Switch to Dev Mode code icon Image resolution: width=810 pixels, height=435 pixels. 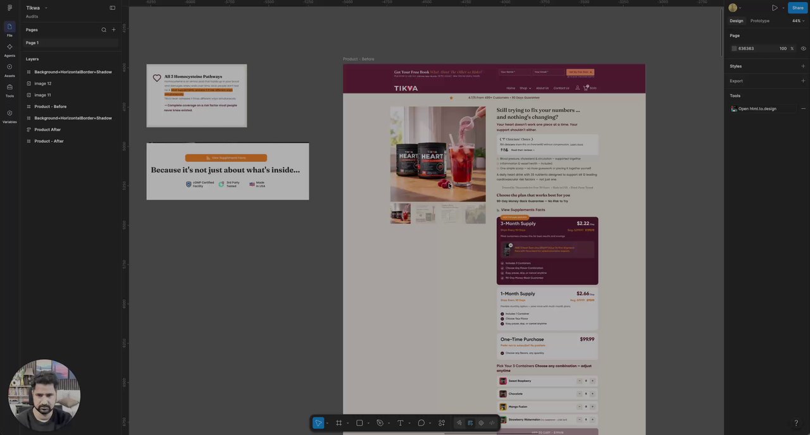click(492, 423)
